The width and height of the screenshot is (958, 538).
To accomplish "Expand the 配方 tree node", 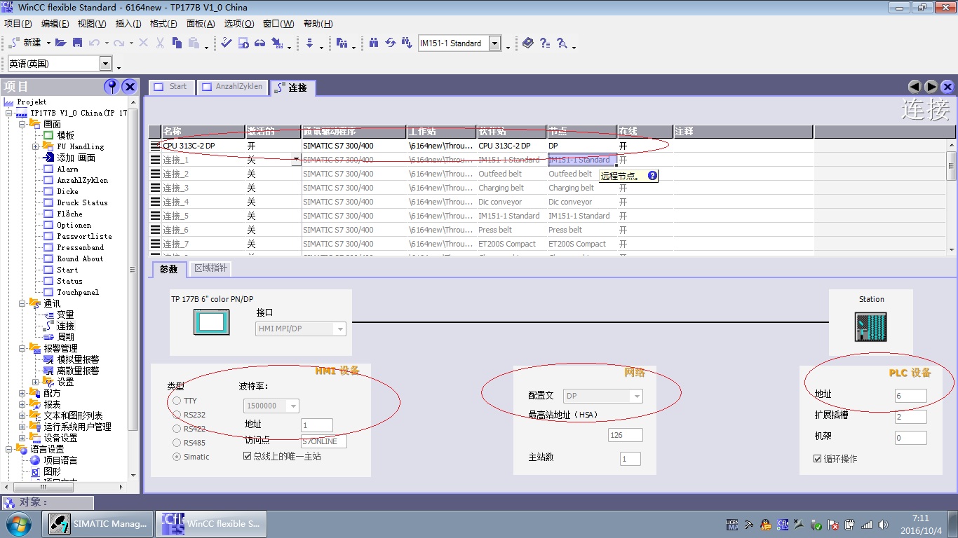I will click(x=22, y=393).
